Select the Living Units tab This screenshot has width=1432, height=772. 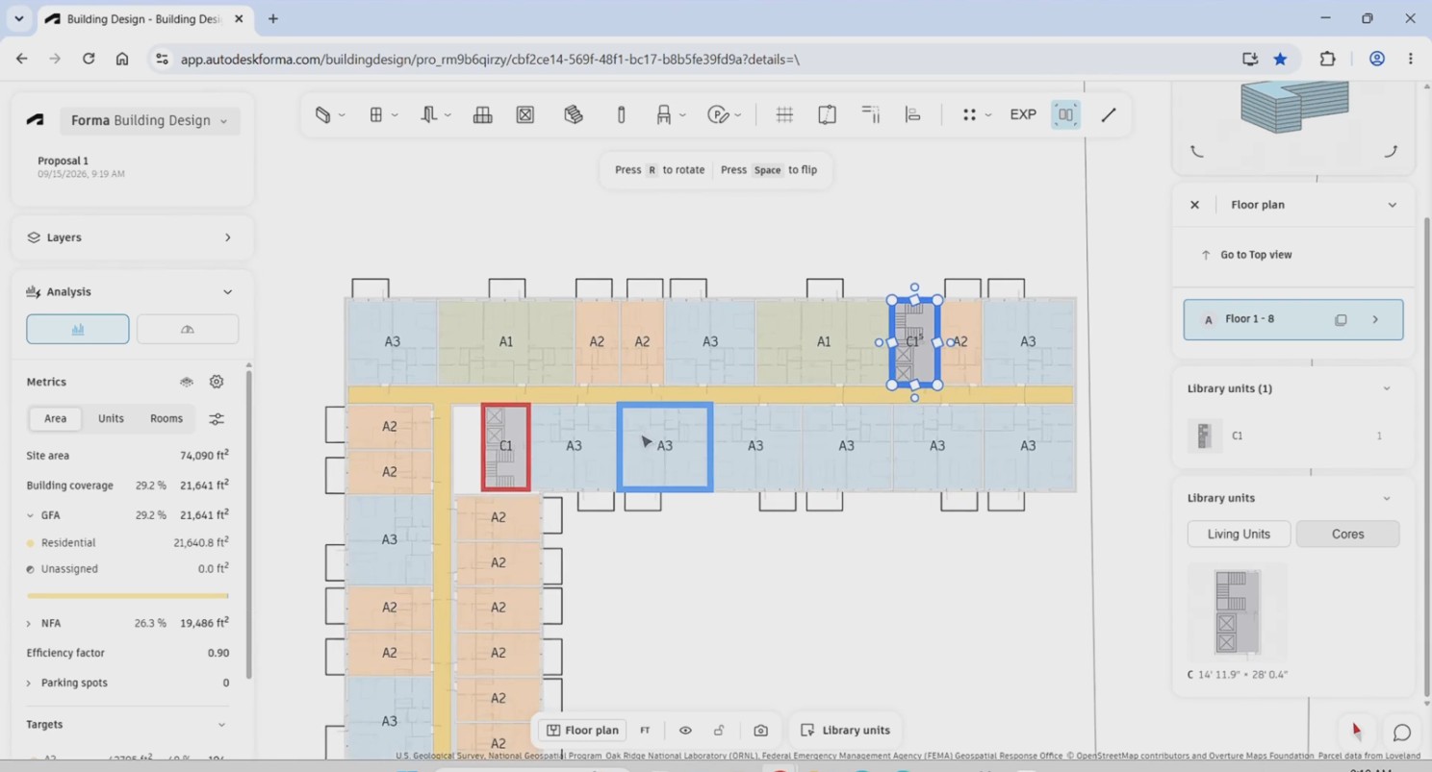coord(1239,535)
